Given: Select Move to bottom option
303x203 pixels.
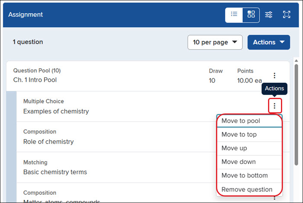Looking at the screenshot, I should [x=249, y=176].
